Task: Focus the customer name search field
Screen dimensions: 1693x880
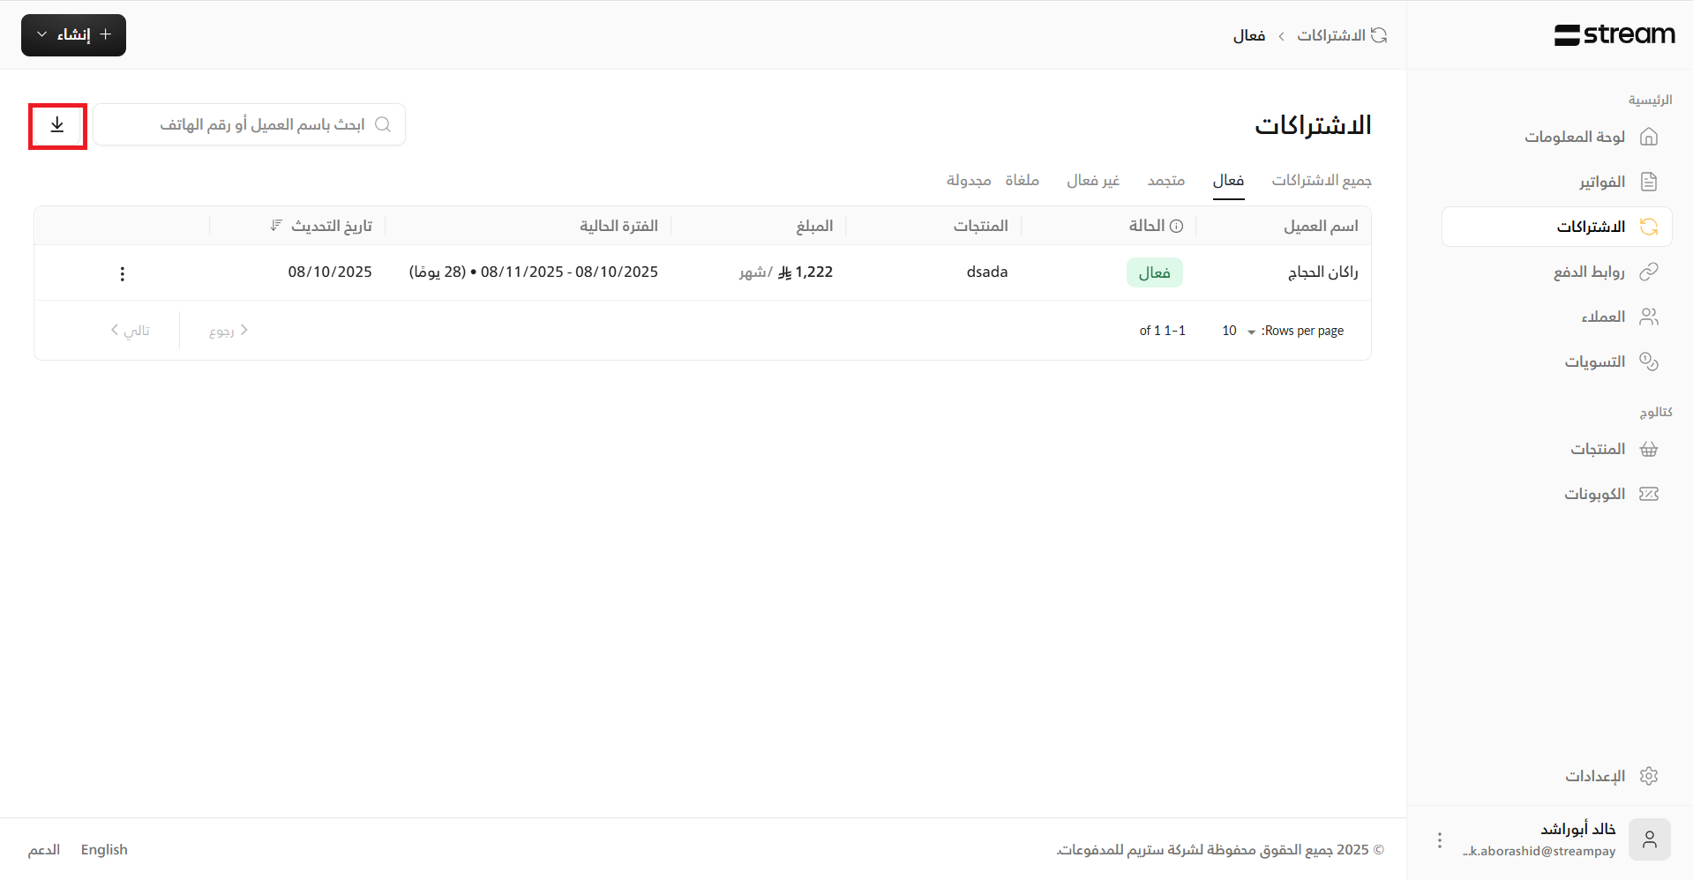Action: pos(256,125)
